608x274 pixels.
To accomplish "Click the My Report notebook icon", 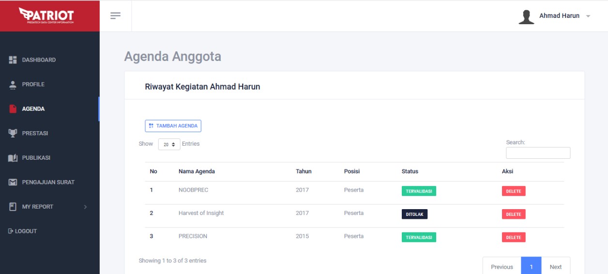I will pos(13,207).
